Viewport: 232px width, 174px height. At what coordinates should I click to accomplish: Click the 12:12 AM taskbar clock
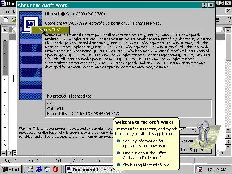[x=217, y=170]
